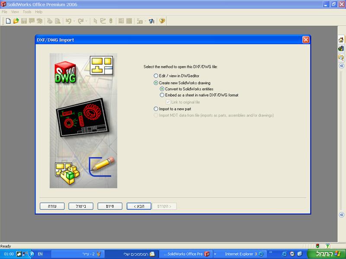Click the New document icon in toolbar
Viewport: 346px width, 259px height.
8,21
